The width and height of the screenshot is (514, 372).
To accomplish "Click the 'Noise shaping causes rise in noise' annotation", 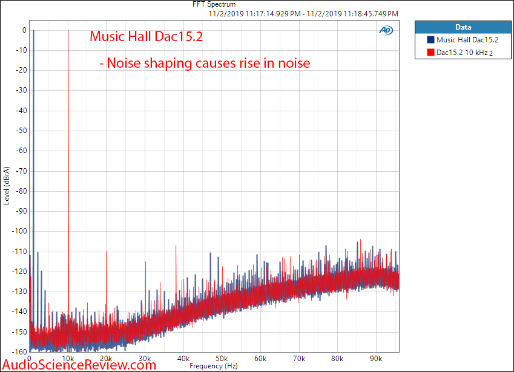I will pos(205,63).
